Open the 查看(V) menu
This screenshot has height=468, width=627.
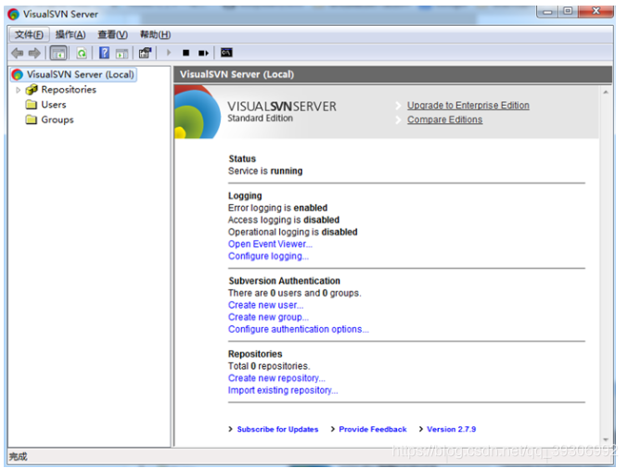tap(113, 35)
